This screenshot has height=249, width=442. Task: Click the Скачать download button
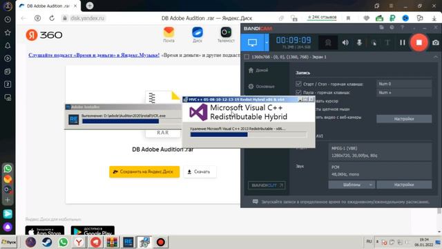click(x=200, y=172)
